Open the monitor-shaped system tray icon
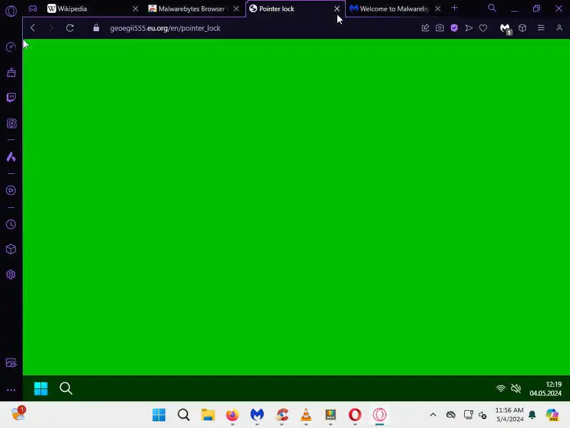 [x=469, y=415]
